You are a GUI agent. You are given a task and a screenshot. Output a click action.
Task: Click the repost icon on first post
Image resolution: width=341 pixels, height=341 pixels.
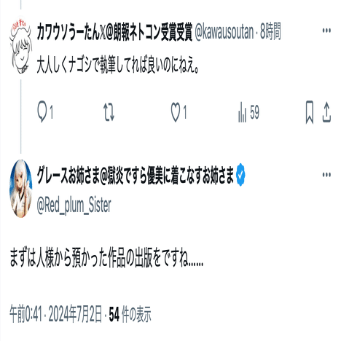click(x=109, y=112)
